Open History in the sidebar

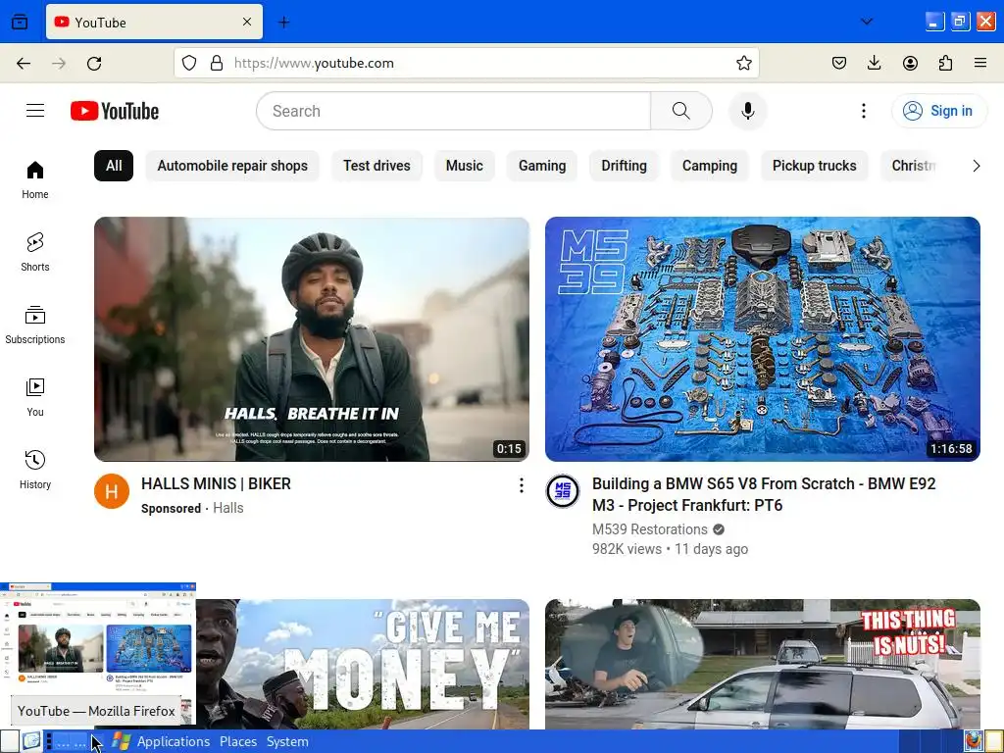(35, 470)
